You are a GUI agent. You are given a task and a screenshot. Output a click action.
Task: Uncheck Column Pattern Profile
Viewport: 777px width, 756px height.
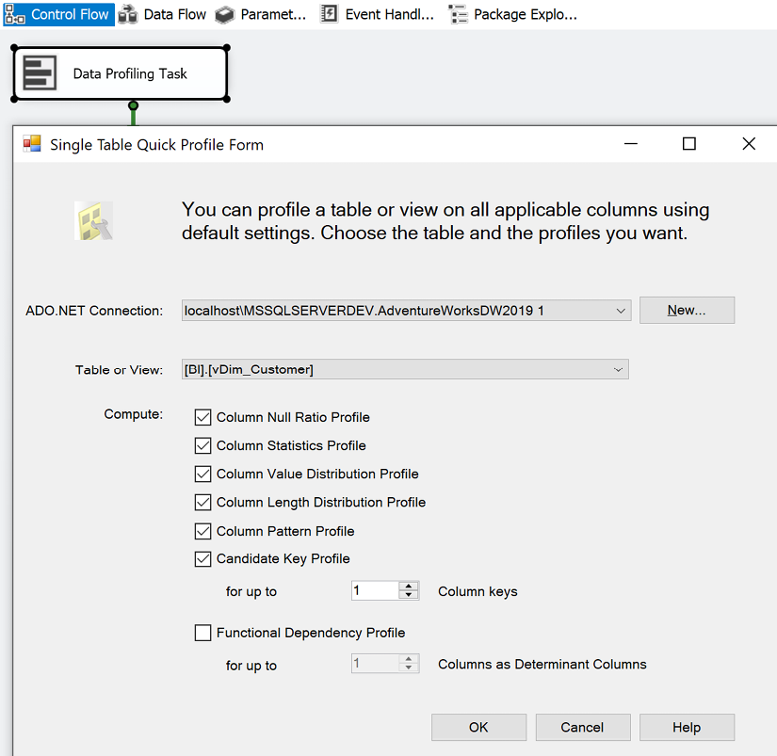click(202, 531)
